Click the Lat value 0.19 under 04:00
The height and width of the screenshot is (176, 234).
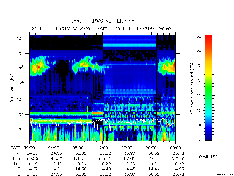(x=58, y=164)
